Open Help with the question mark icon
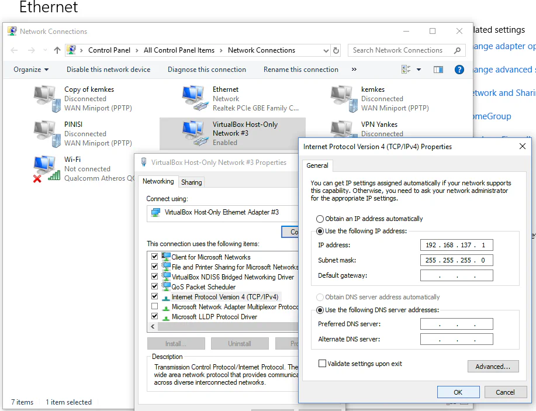The width and height of the screenshot is (536, 411). [x=459, y=70]
